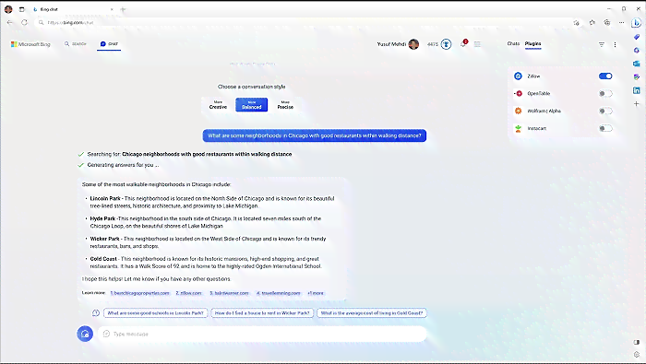
Task: Switch to the Plugins tab
Action: click(532, 43)
